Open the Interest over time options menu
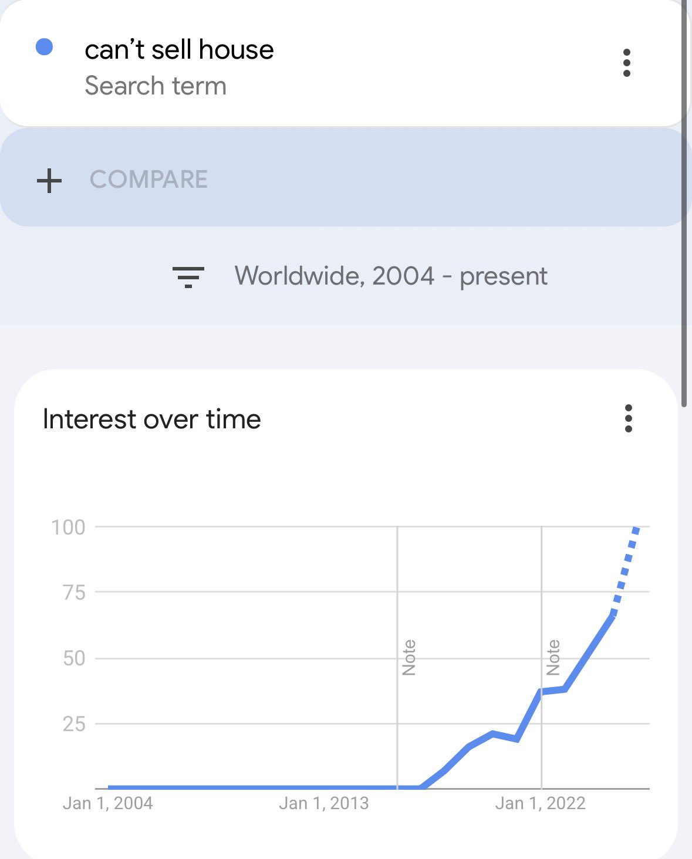 628,420
